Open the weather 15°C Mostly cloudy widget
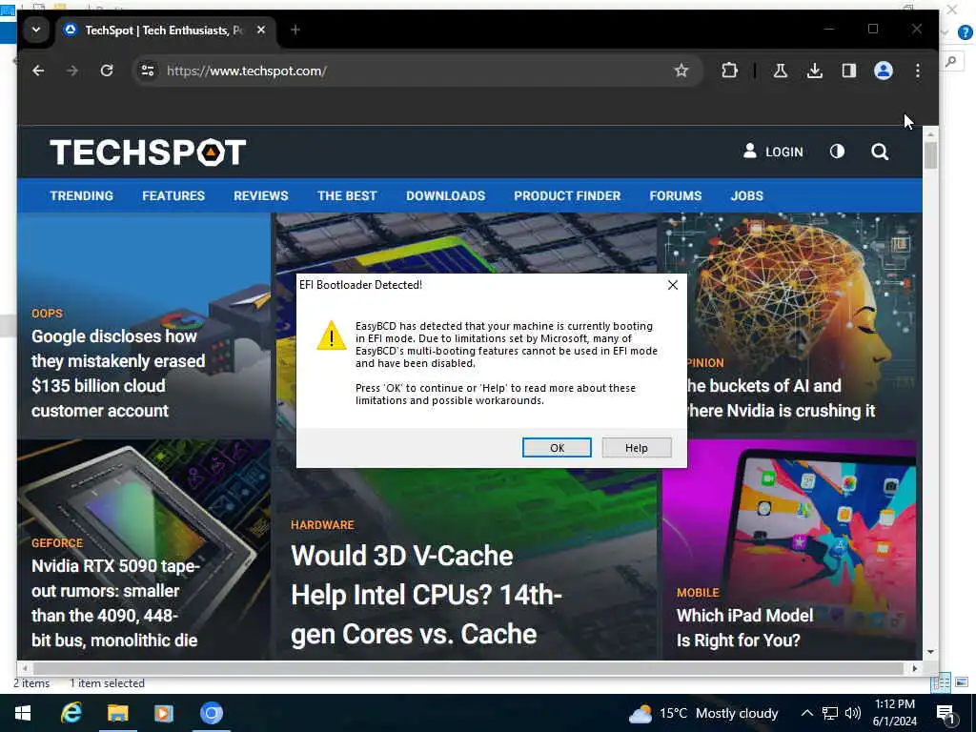 tap(703, 713)
